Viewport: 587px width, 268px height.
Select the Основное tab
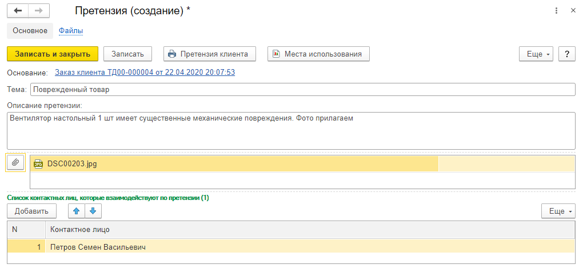point(30,30)
